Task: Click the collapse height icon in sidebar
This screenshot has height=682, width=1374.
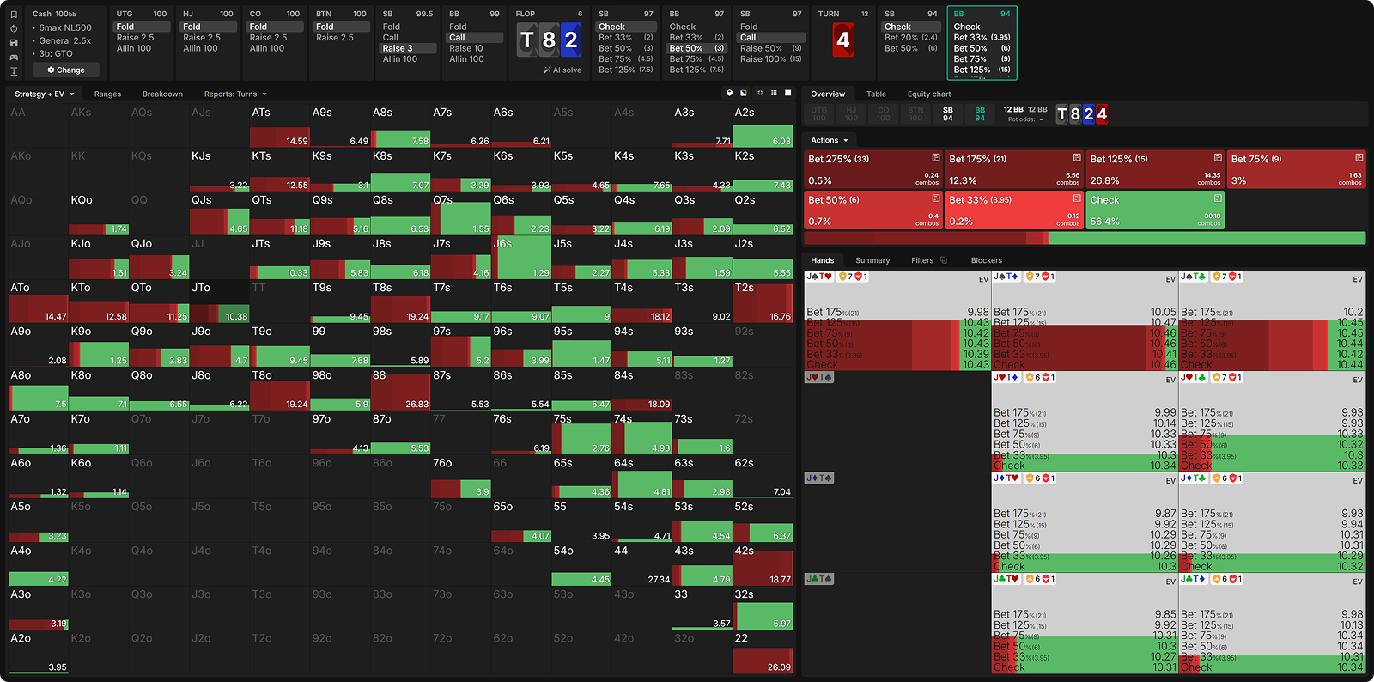Action: coord(14,70)
